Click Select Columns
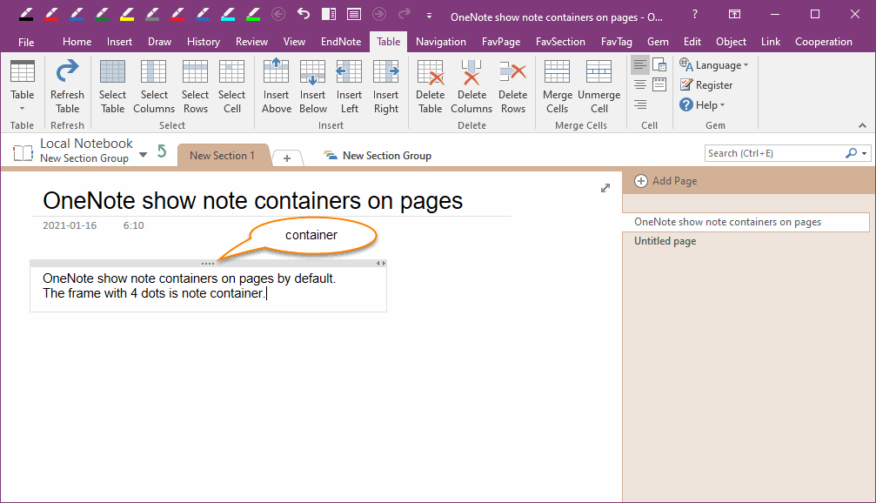The image size is (876, 503). pos(154,87)
